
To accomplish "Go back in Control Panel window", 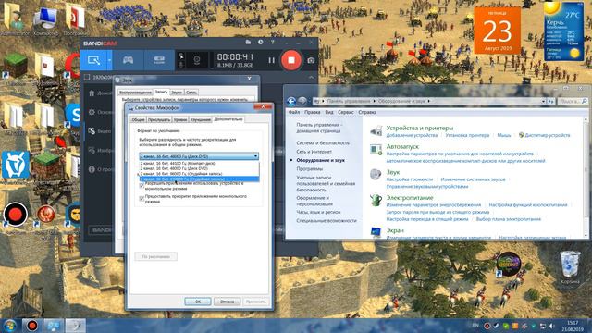I will click(291, 101).
